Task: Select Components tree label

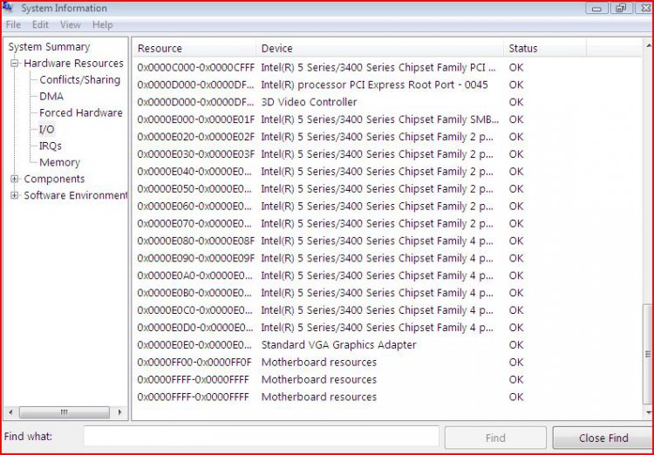Action: tap(54, 179)
